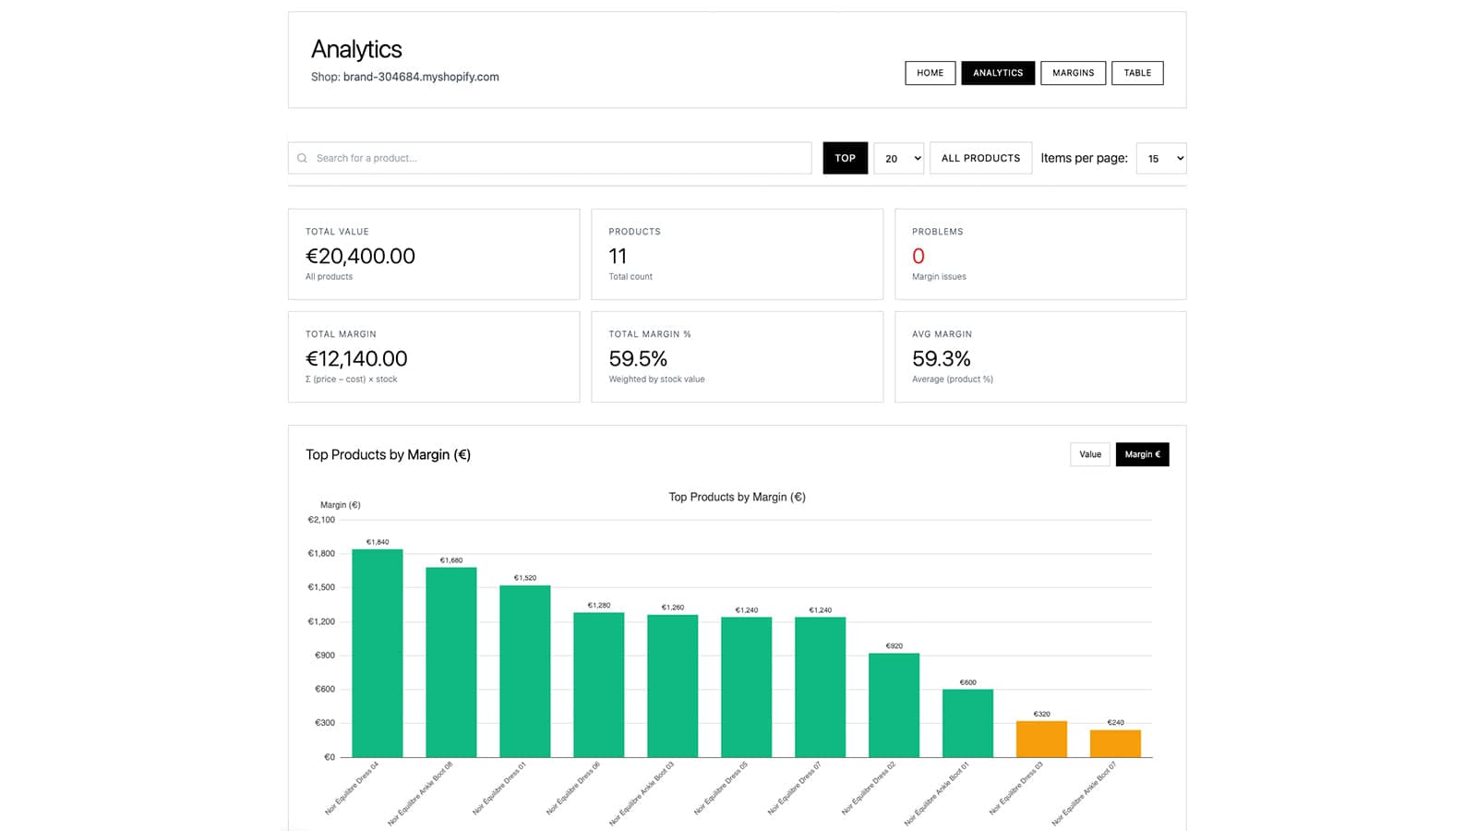
Task: Click the red Problems count 0
Action: pos(919,256)
